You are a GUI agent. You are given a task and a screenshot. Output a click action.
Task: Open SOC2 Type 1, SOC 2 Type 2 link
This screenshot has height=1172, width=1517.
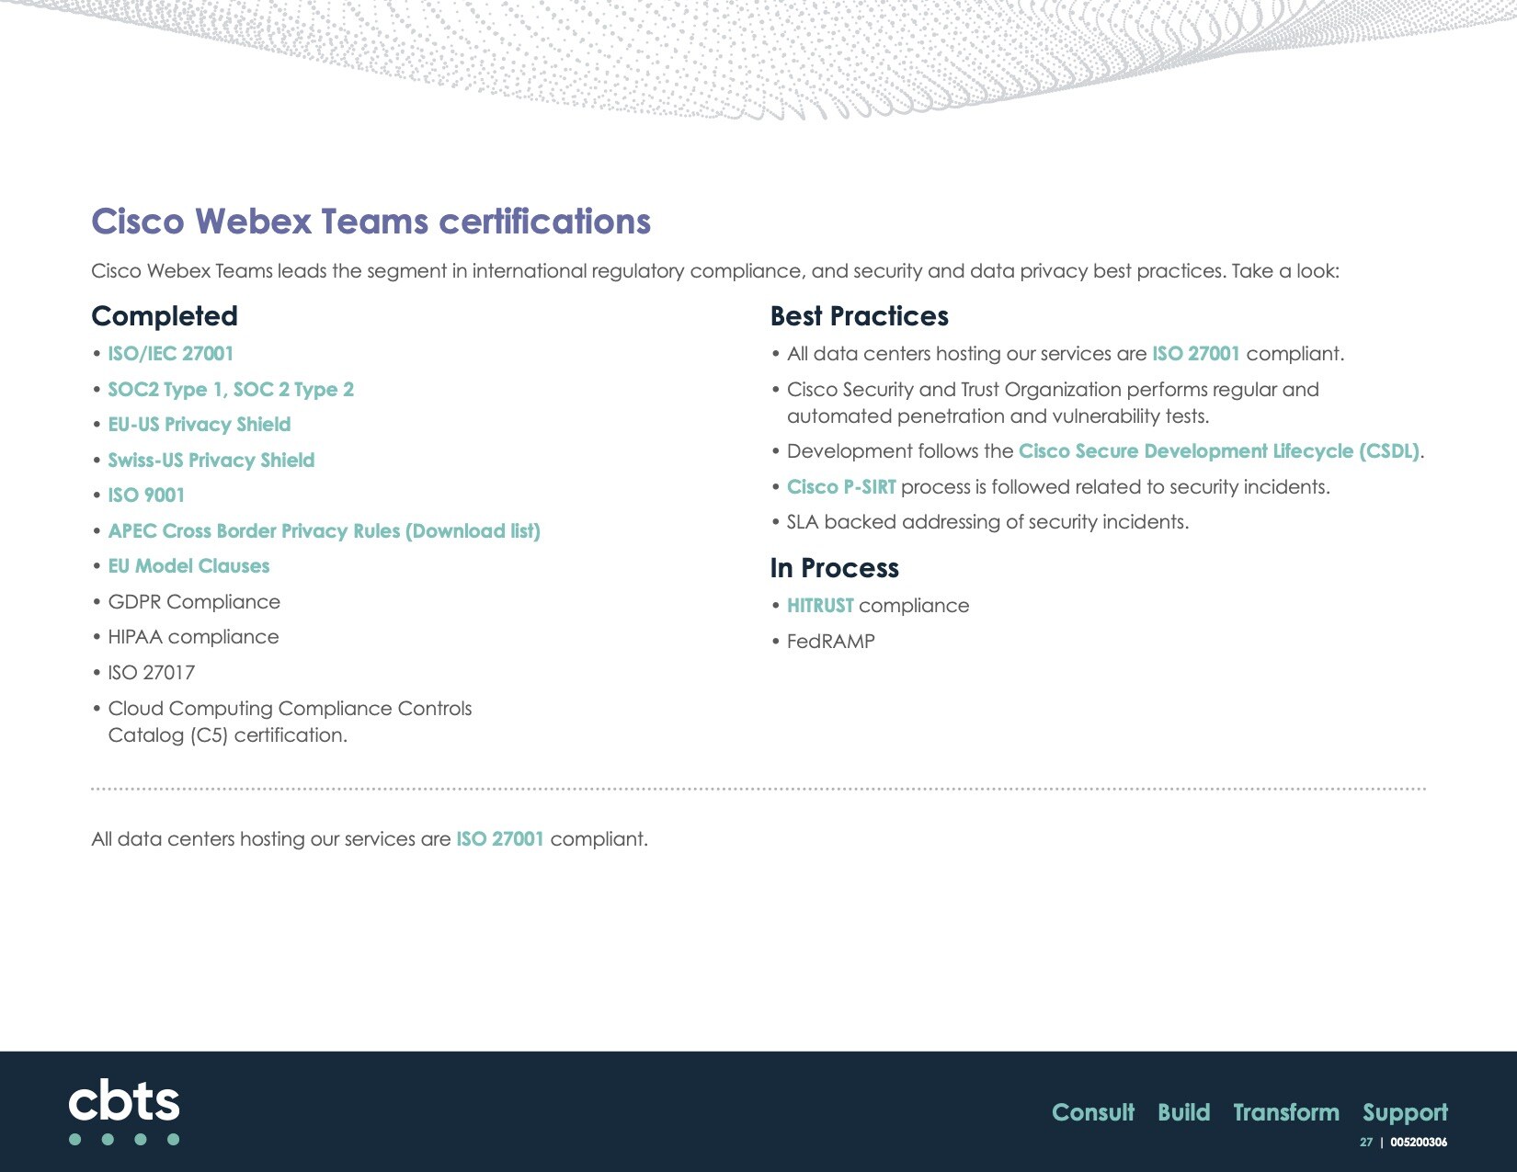coord(231,390)
